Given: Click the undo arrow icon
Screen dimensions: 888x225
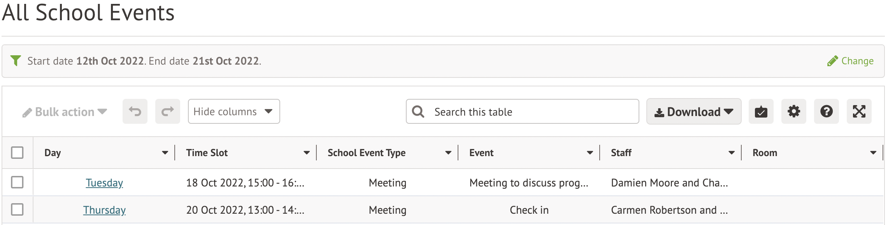Looking at the screenshot, I should pyautogui.click(x=135, y=112).
